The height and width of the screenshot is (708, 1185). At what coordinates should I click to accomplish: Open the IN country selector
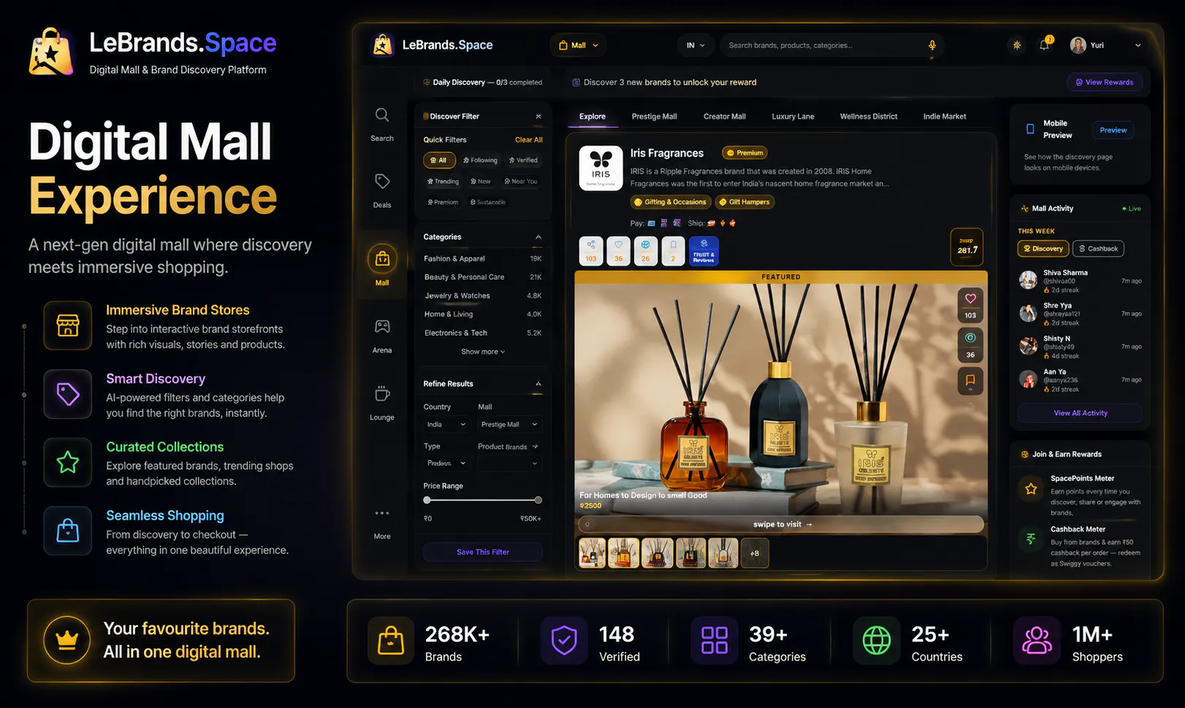(696, 45)
